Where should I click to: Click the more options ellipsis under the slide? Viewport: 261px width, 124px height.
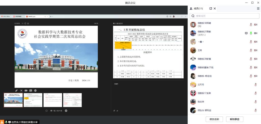click(x=35, y=91)
